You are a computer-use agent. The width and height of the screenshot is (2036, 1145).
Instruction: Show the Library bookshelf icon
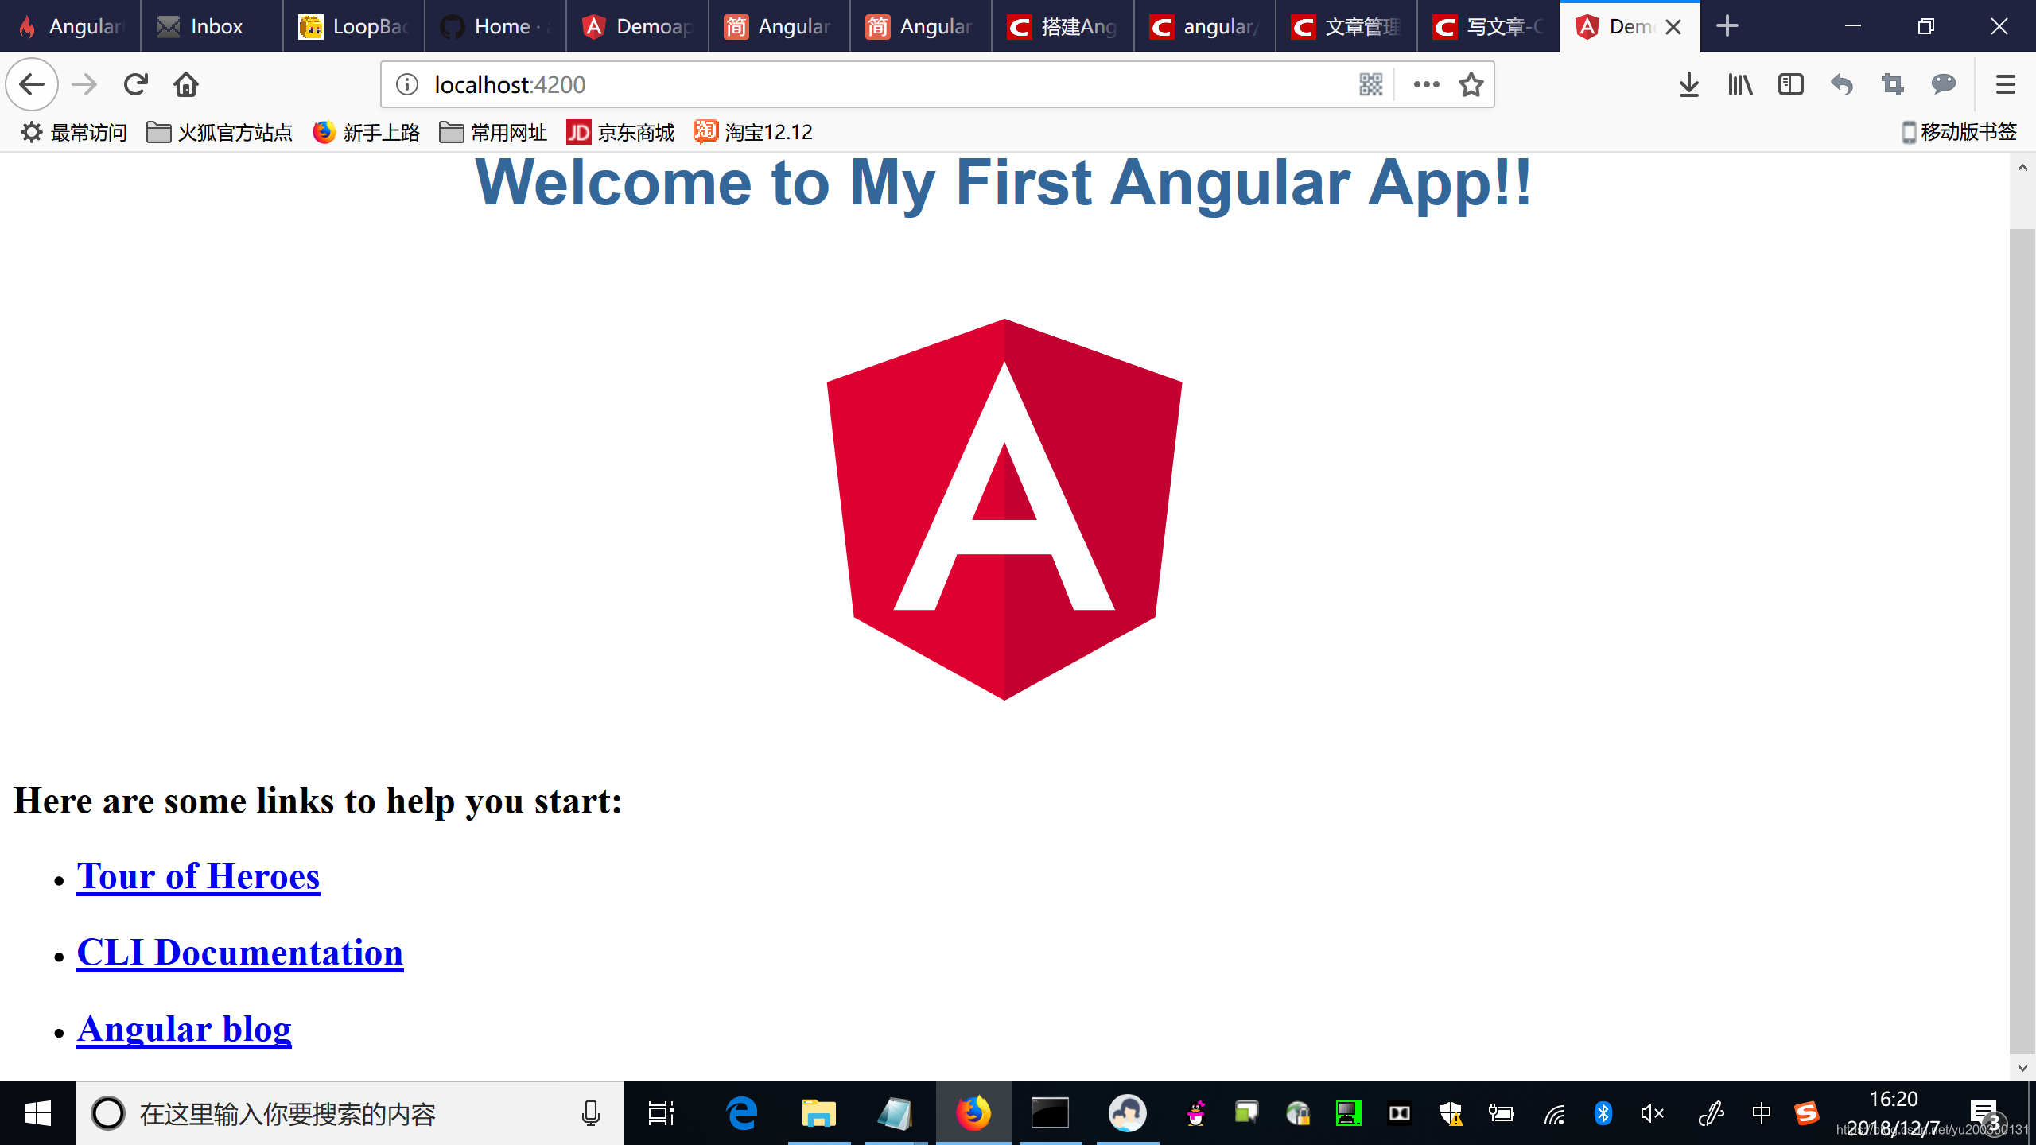tap(1739, 84)
